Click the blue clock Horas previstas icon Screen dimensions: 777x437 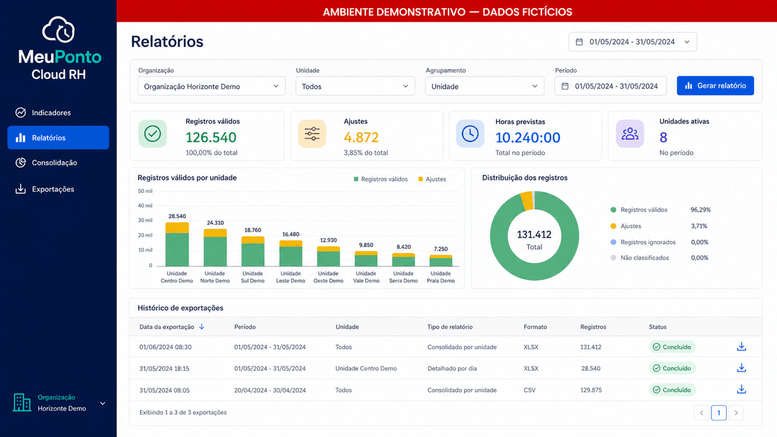click(470, 134)
